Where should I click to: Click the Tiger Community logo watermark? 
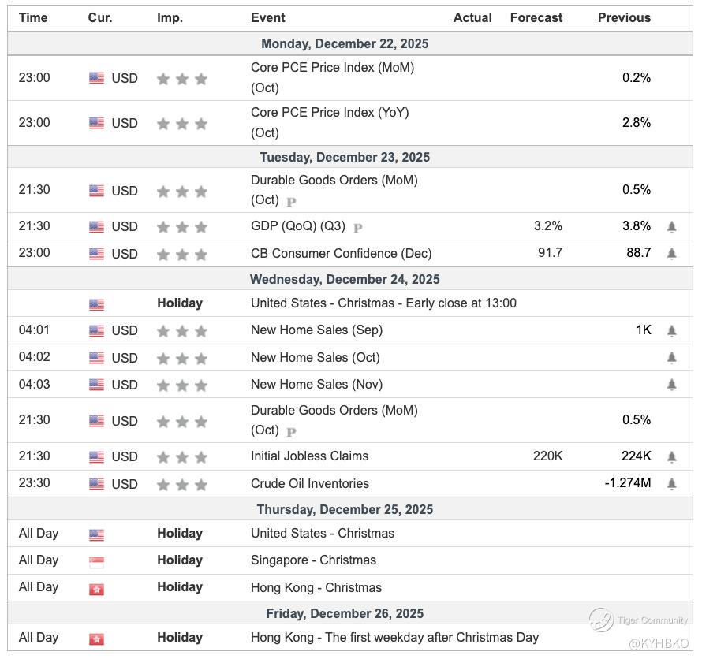click(602, 620)
